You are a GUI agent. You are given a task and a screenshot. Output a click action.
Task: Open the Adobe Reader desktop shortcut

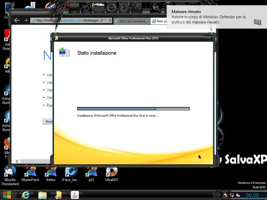point(7,40)
